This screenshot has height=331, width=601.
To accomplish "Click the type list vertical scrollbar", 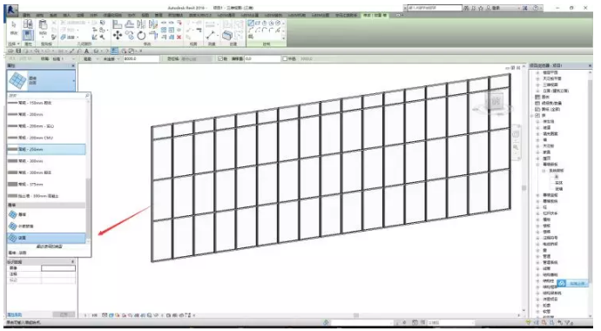I will (88, 209).
